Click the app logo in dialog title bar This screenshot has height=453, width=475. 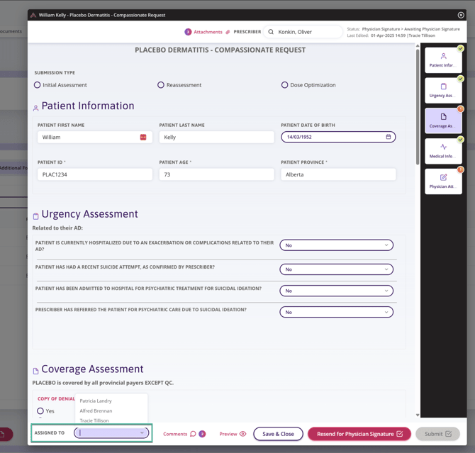click(33, 15)
